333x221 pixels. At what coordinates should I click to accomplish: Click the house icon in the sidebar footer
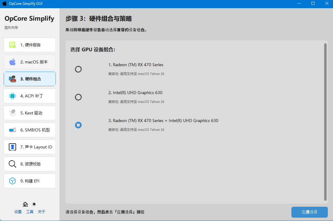25,204
